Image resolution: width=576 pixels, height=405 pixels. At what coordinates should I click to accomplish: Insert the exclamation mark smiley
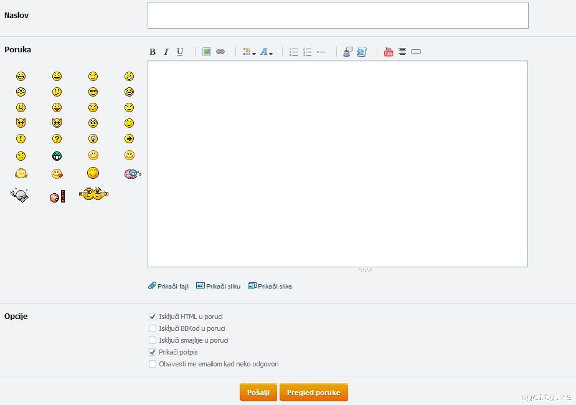(x=21, y=138)
